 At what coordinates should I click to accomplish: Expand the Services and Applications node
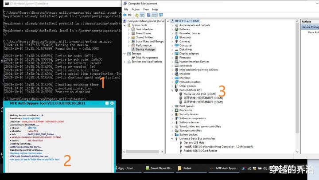pyautogui.click(x=124, y=62)
